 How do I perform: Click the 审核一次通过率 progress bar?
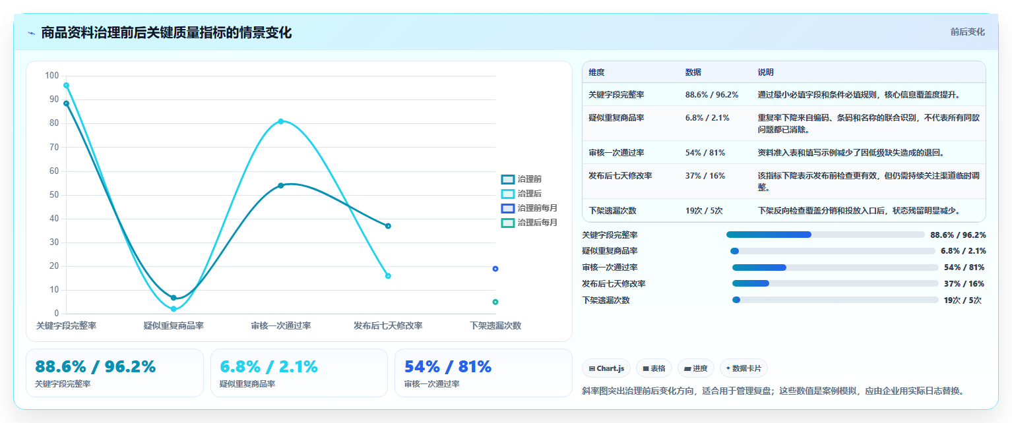[835, 268]
